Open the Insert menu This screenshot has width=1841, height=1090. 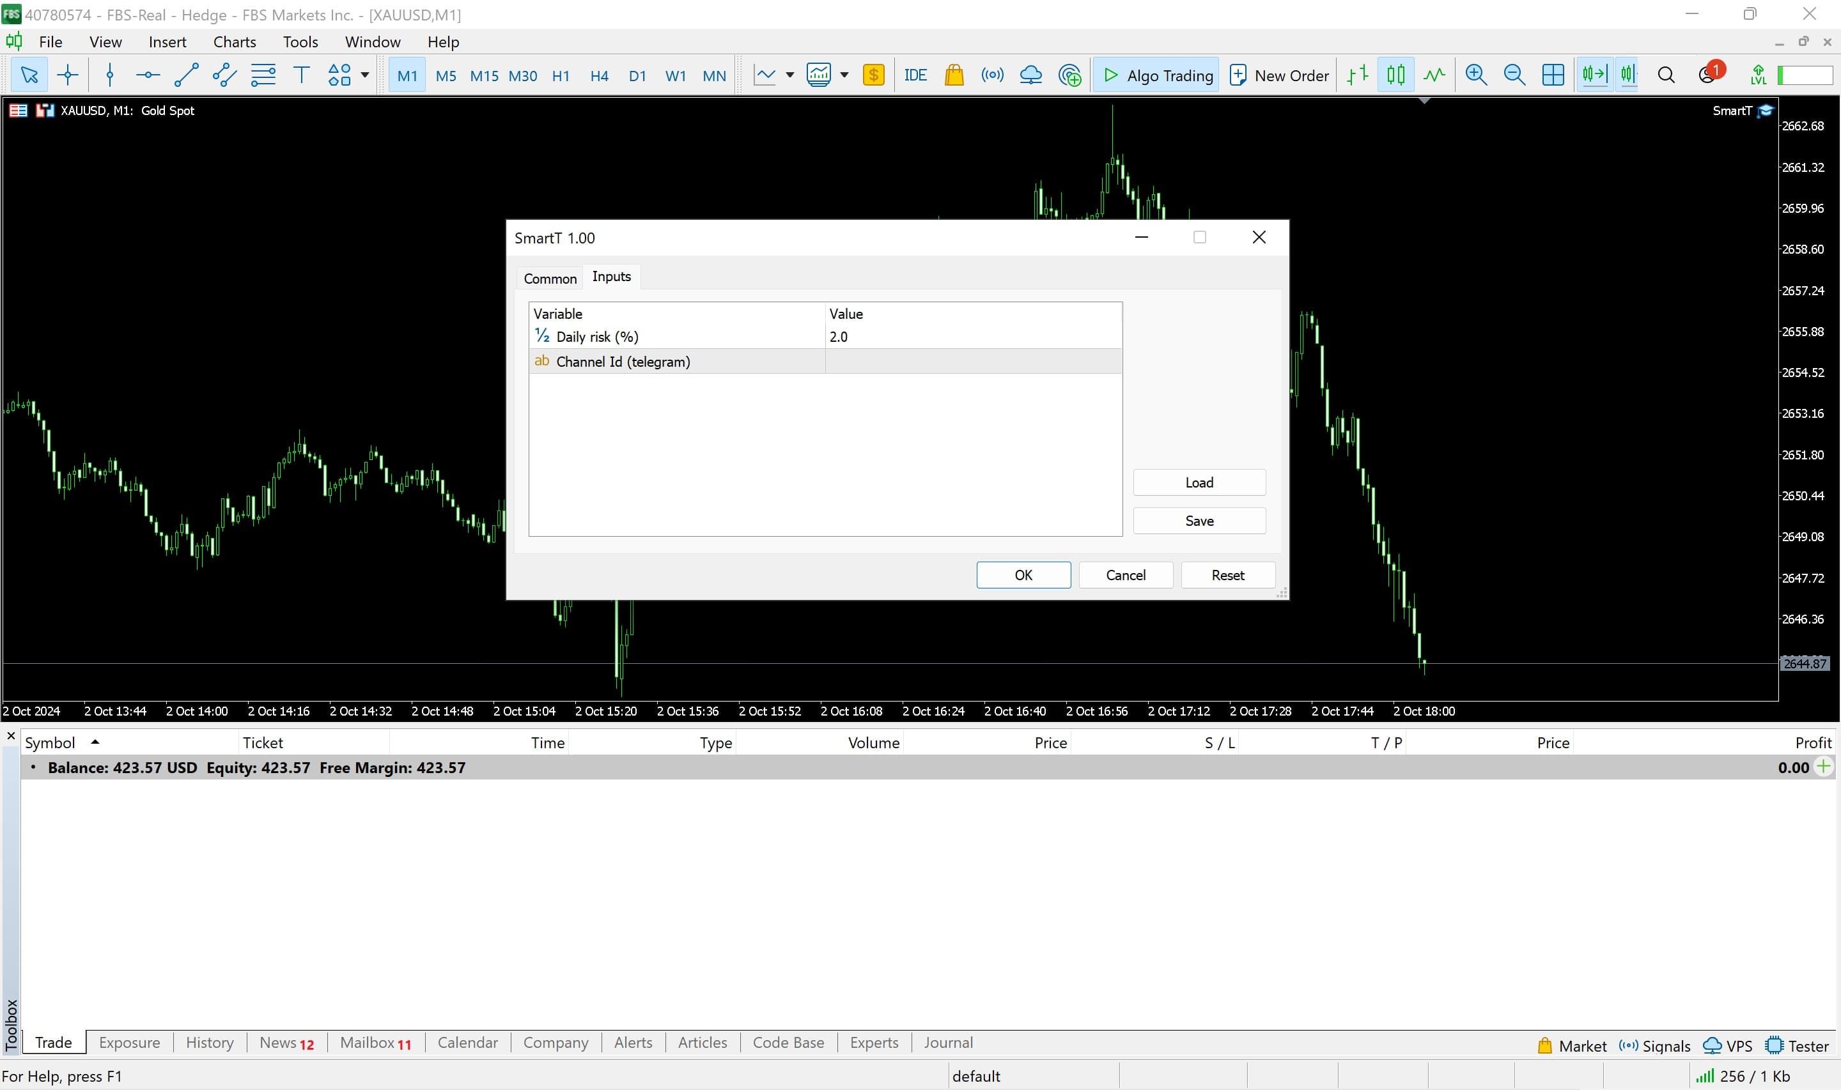(x=167, y=42)
